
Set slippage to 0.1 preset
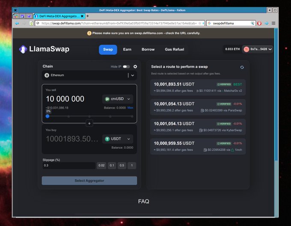click(112, 166)
